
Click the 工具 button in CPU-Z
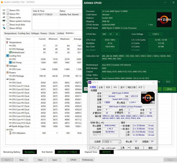pos(122,148)
